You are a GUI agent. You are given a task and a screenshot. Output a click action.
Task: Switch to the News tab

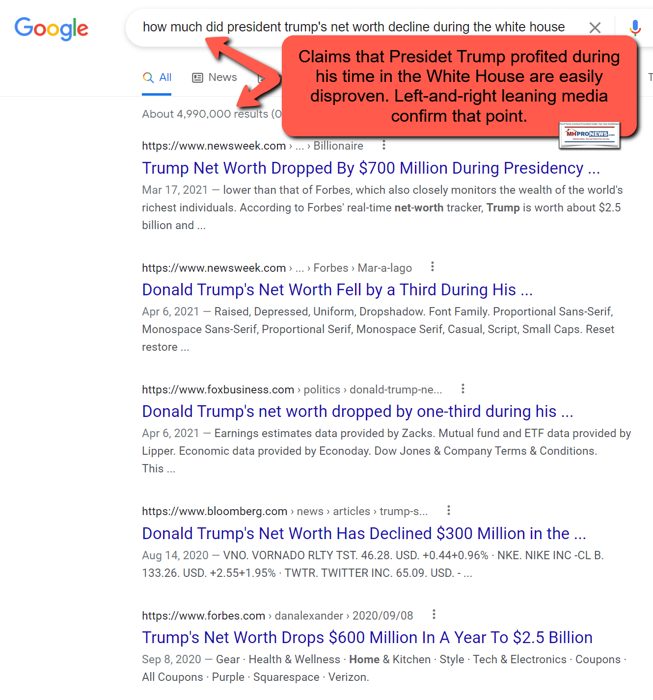[x=215, y=78]
